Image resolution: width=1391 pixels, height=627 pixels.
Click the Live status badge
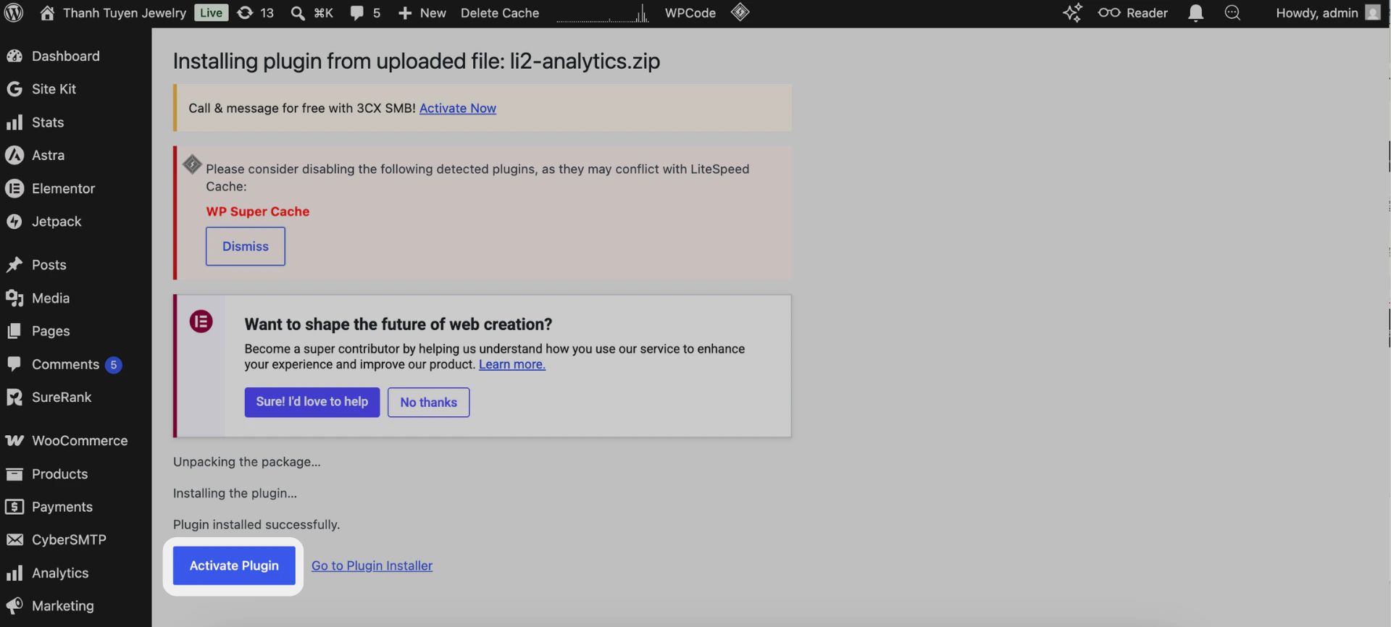point(211,13)
